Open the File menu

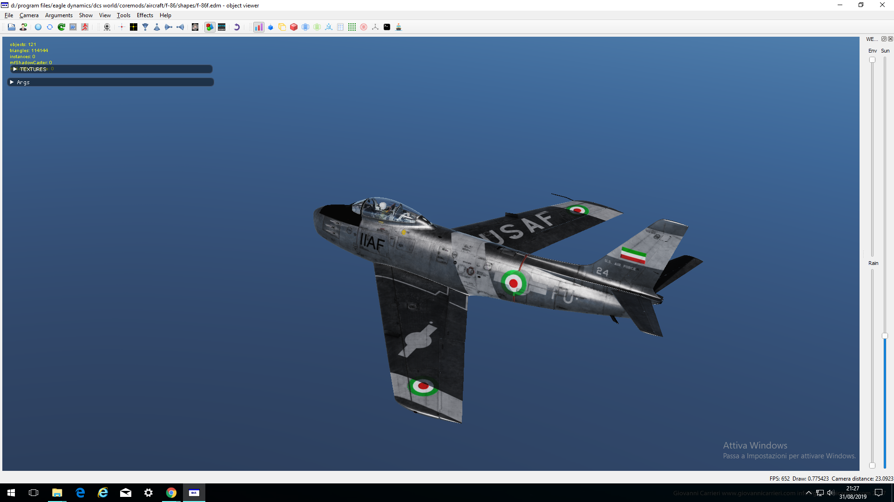pos(9,15)
